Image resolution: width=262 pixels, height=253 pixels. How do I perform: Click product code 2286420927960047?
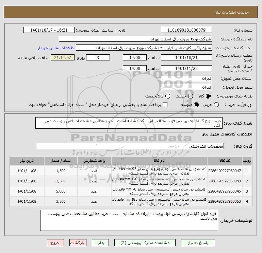[x=225, y=171]
